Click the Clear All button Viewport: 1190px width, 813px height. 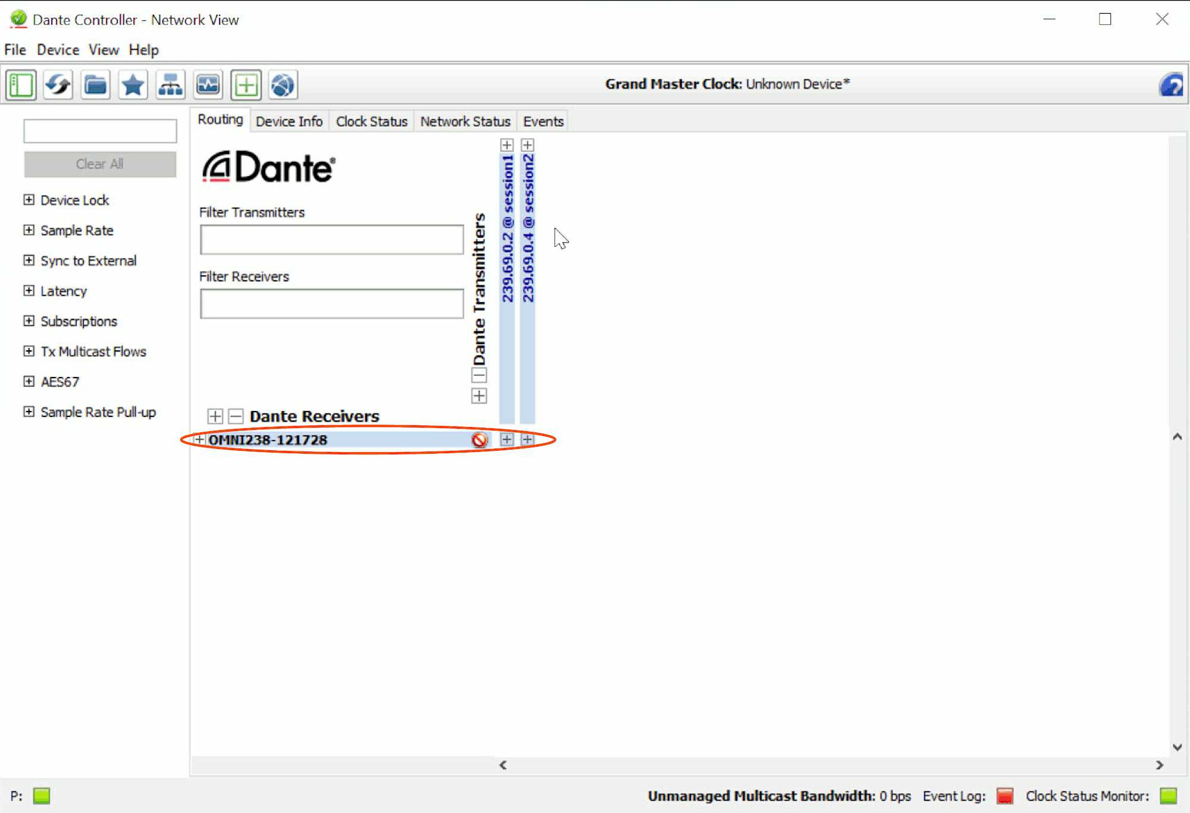(100, 164)
